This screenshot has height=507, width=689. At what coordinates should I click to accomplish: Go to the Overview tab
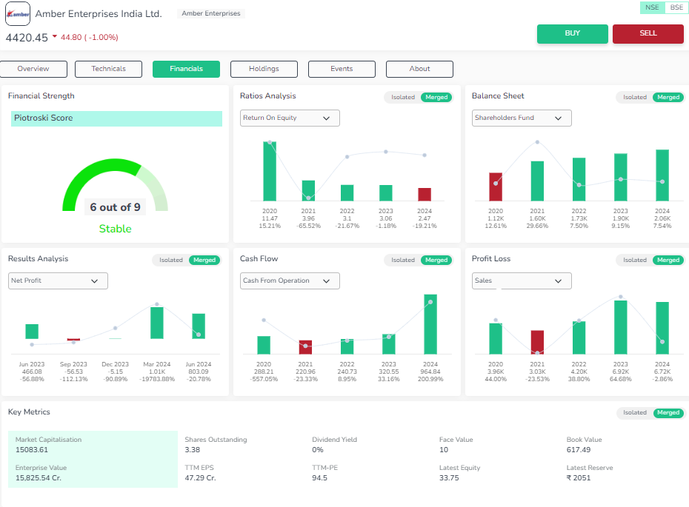coord(33,69)
